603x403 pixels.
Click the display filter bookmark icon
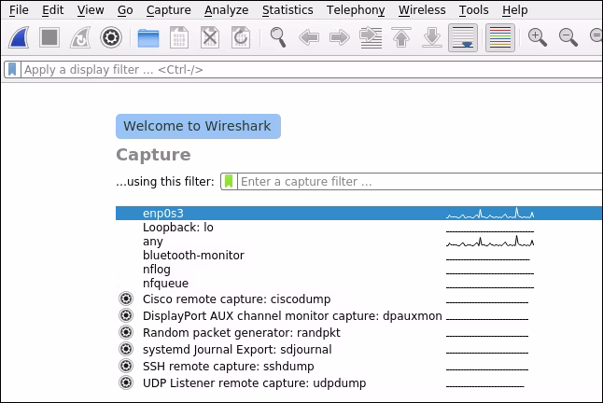click(x=12, y=70)
